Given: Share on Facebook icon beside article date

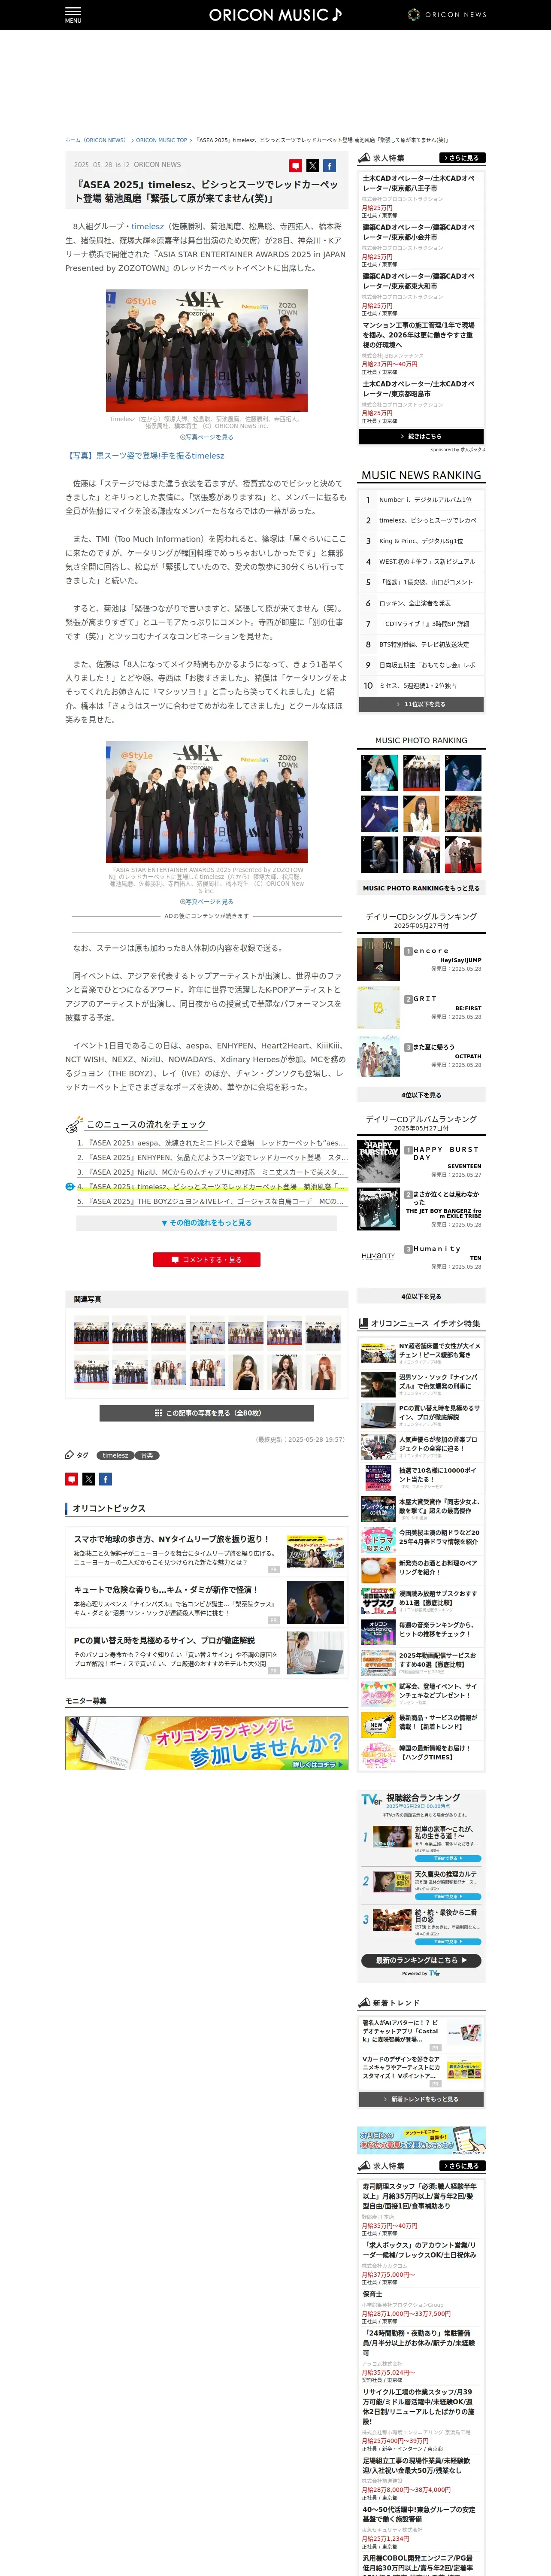Looking at the screenshot, I should pos(329,166).
